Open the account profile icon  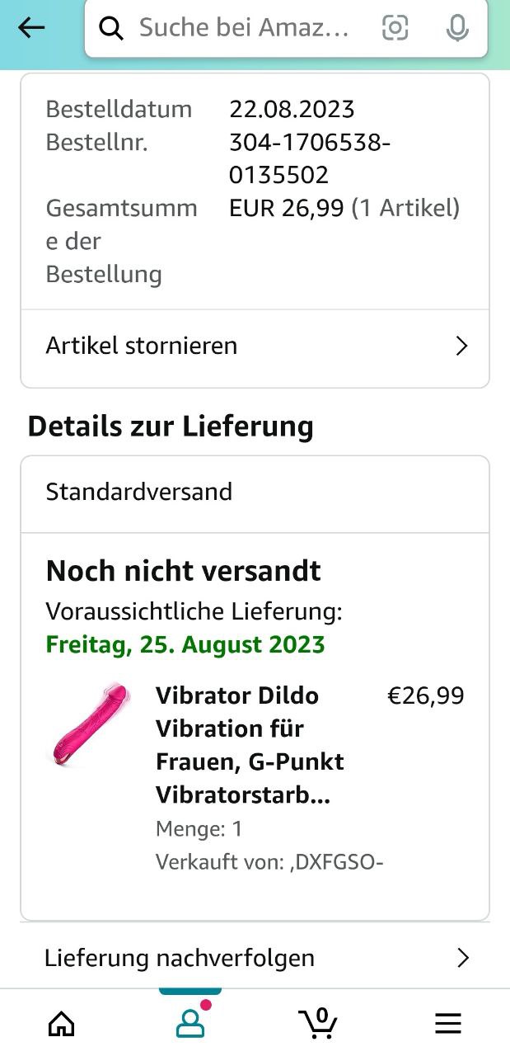pos(190,1023)
